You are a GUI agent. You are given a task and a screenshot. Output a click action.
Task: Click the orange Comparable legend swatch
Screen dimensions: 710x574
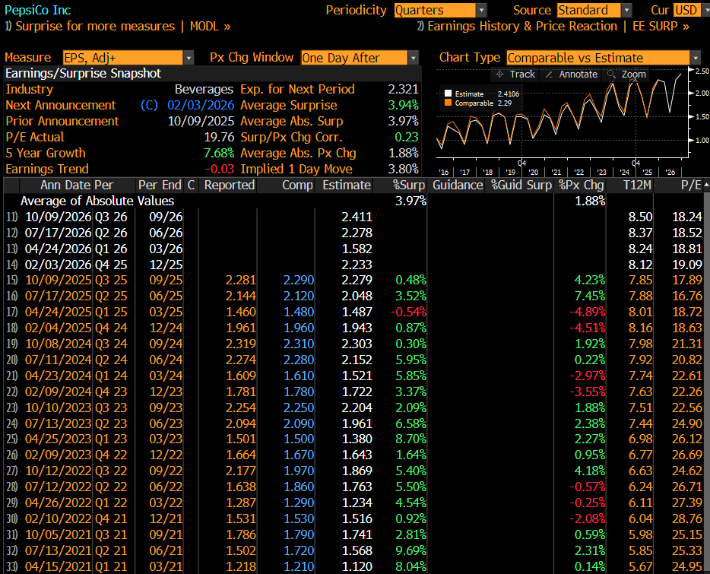pyautogui.click(x=448, y=103)
